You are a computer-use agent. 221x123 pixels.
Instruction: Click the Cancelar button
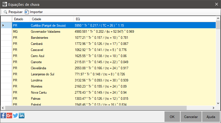(x=191, y=117)
